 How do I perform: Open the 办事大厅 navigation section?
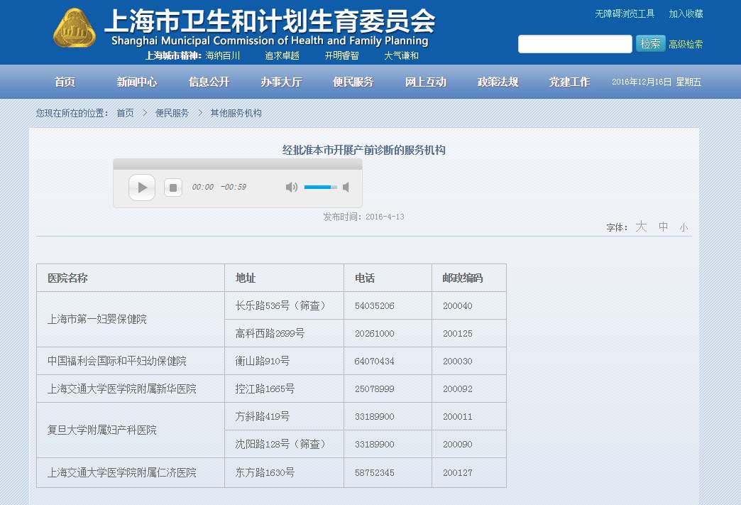(x=280, y=82)
